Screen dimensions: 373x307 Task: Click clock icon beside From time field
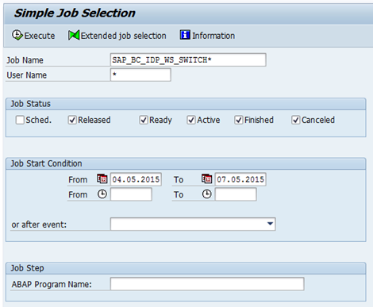pyautogui.click(x=102, y=194)
